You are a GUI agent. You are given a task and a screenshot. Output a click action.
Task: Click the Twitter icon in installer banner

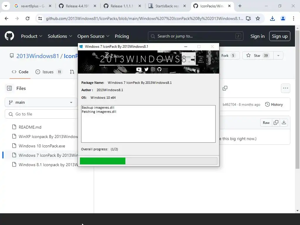pos(146,69)
